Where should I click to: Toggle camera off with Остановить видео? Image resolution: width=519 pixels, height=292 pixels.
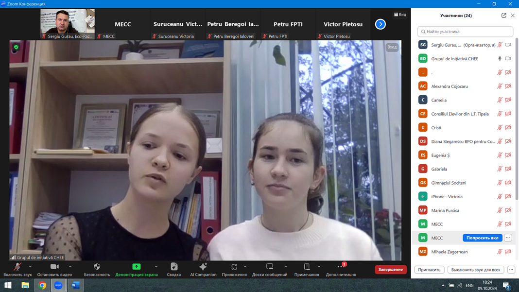tap(54, 267)
